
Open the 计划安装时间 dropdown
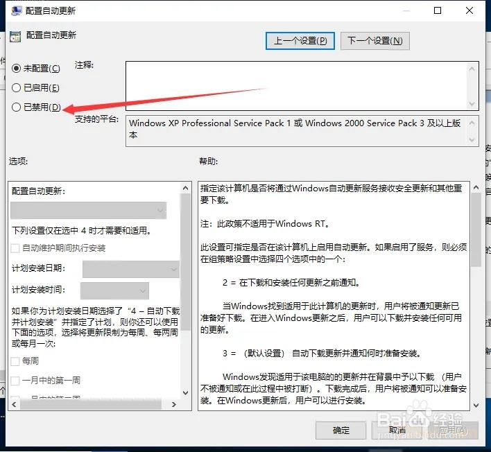[x=114, y=290]
